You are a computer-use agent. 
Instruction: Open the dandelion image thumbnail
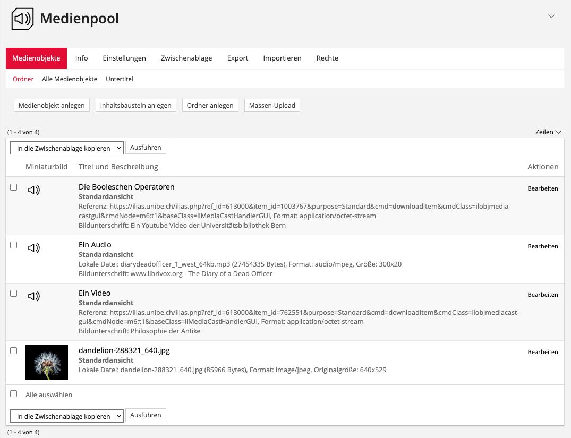[47, 363]
